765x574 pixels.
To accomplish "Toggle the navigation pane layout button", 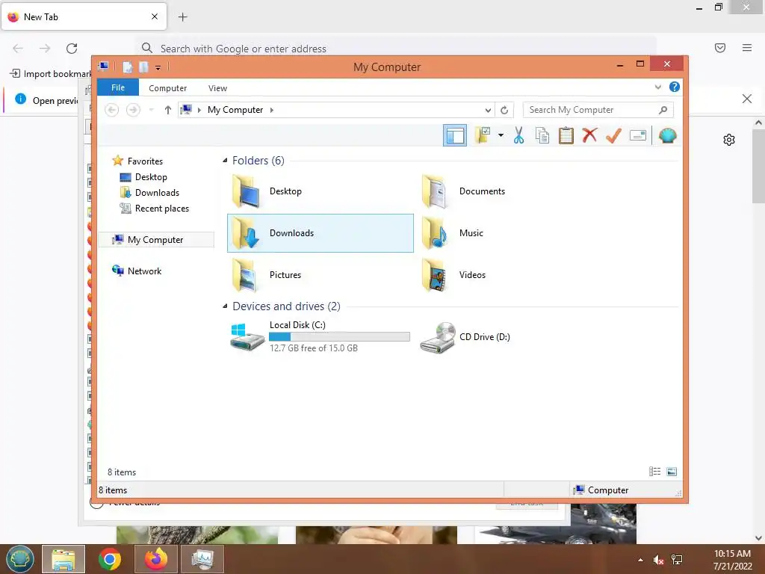I will pyautogui.click(x=455, y=136).
